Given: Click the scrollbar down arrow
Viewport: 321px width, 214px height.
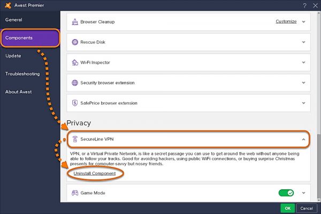Looking at the screenshot, I should (x=319, y=200).
